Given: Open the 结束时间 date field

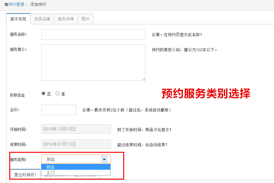Looking at the screenshot, I should click(76, 144).
